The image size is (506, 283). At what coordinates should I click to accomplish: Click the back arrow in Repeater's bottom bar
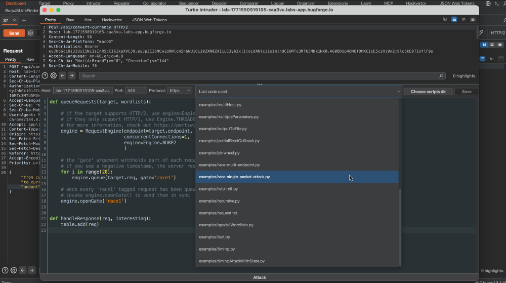click(23, 270)
